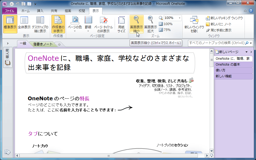This screenshot has height=160, width=256.
Task: Click into zoom percentage field showing 100%
Action: [x=171, y=18]
